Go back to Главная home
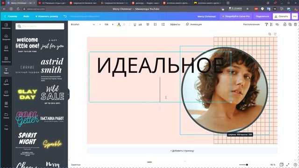The image size is (299, 168). point(11,16)
